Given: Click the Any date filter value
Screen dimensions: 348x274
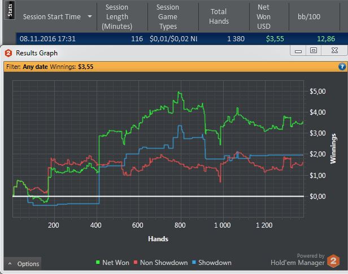Looking at the screenshot, I should [35, 67].
